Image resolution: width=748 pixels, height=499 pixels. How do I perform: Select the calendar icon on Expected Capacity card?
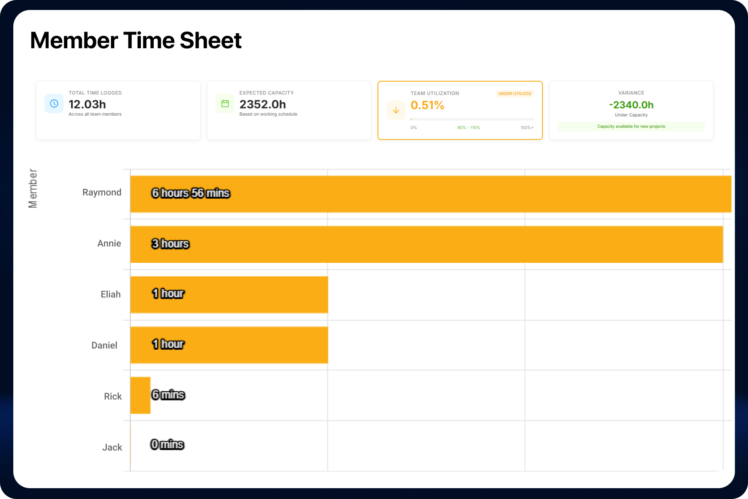225,104
